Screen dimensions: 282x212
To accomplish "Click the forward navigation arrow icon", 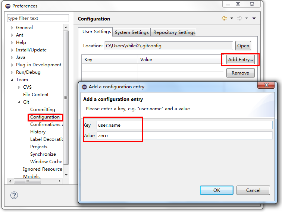I will click(239, 18).
